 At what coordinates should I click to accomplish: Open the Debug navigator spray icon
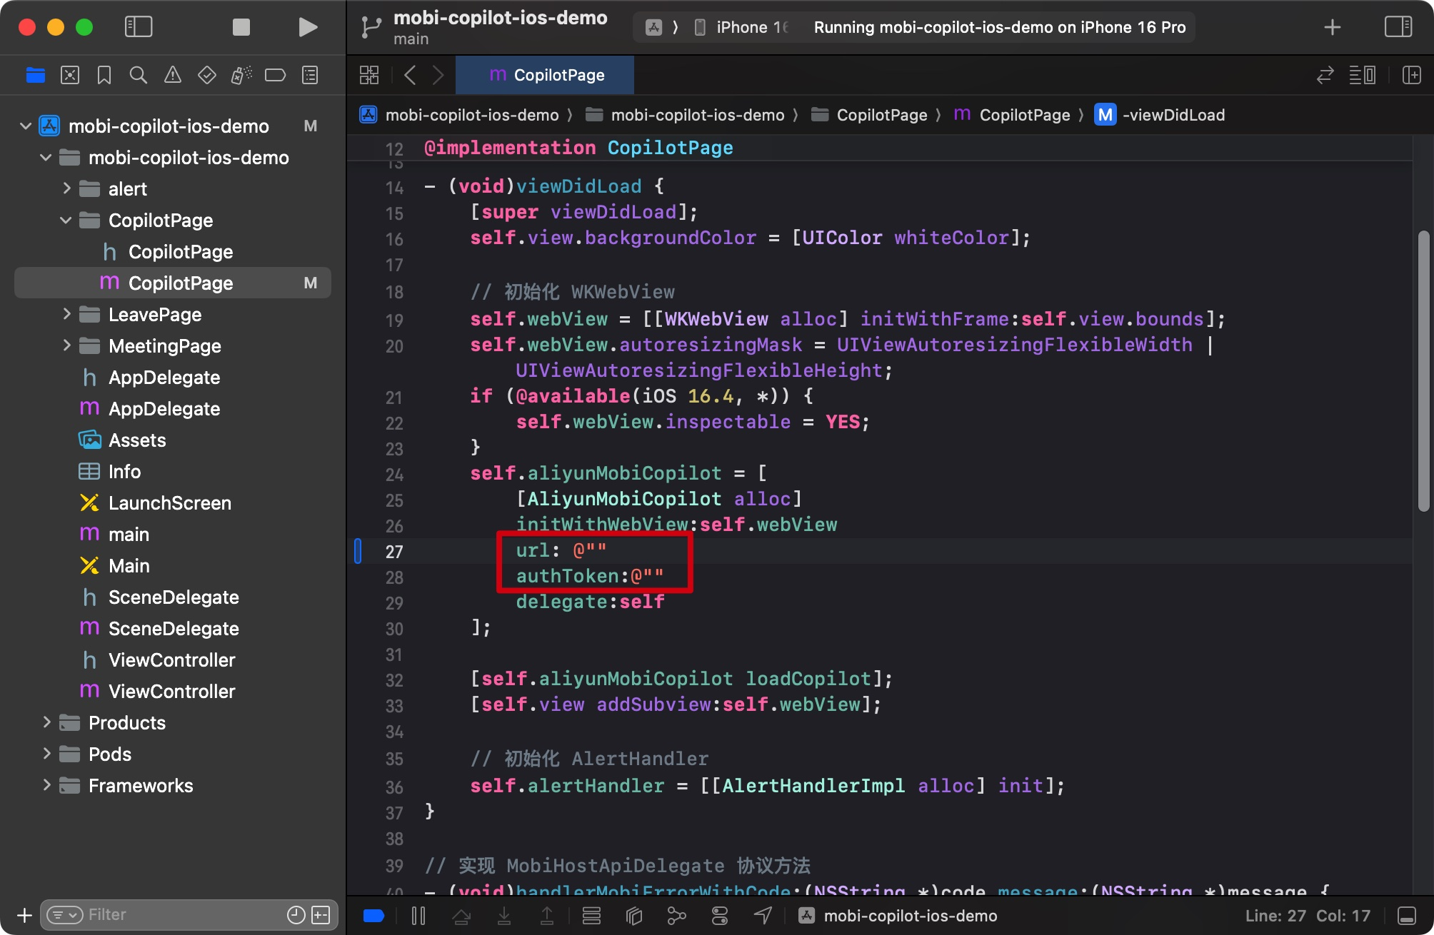tap(241, 75)
